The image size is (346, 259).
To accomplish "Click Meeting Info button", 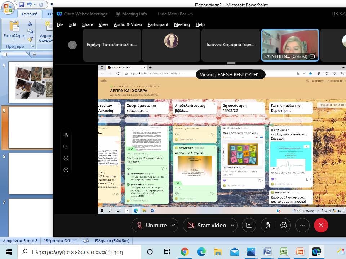I will (131, 14).
